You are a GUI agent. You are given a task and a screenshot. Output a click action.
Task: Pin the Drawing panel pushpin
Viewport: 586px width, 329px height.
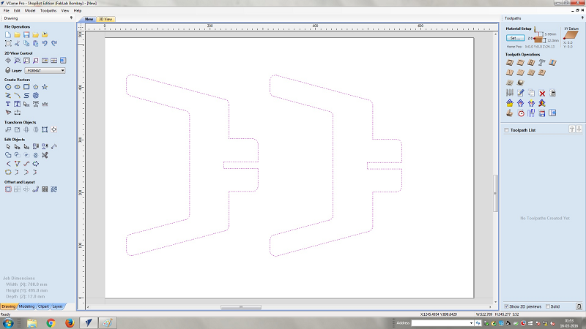(71, 18)
